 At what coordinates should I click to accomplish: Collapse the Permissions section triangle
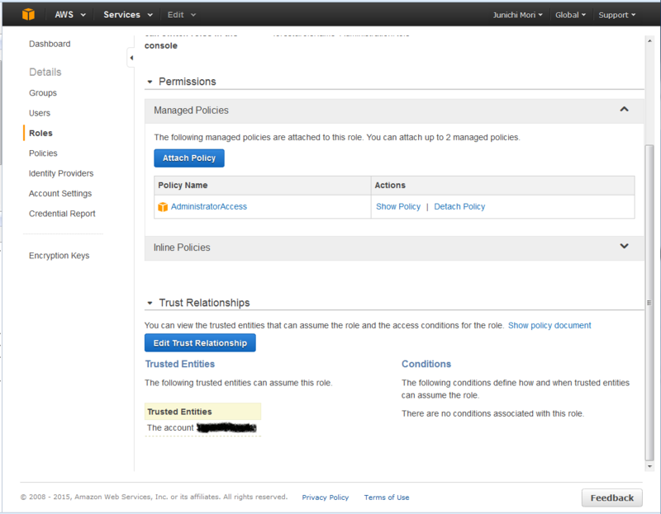[x=150, y=82]
